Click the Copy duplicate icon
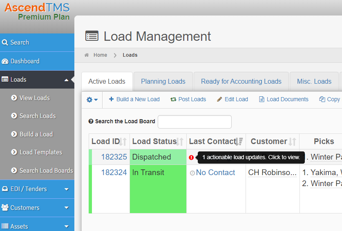 click(x=322, y=99)
